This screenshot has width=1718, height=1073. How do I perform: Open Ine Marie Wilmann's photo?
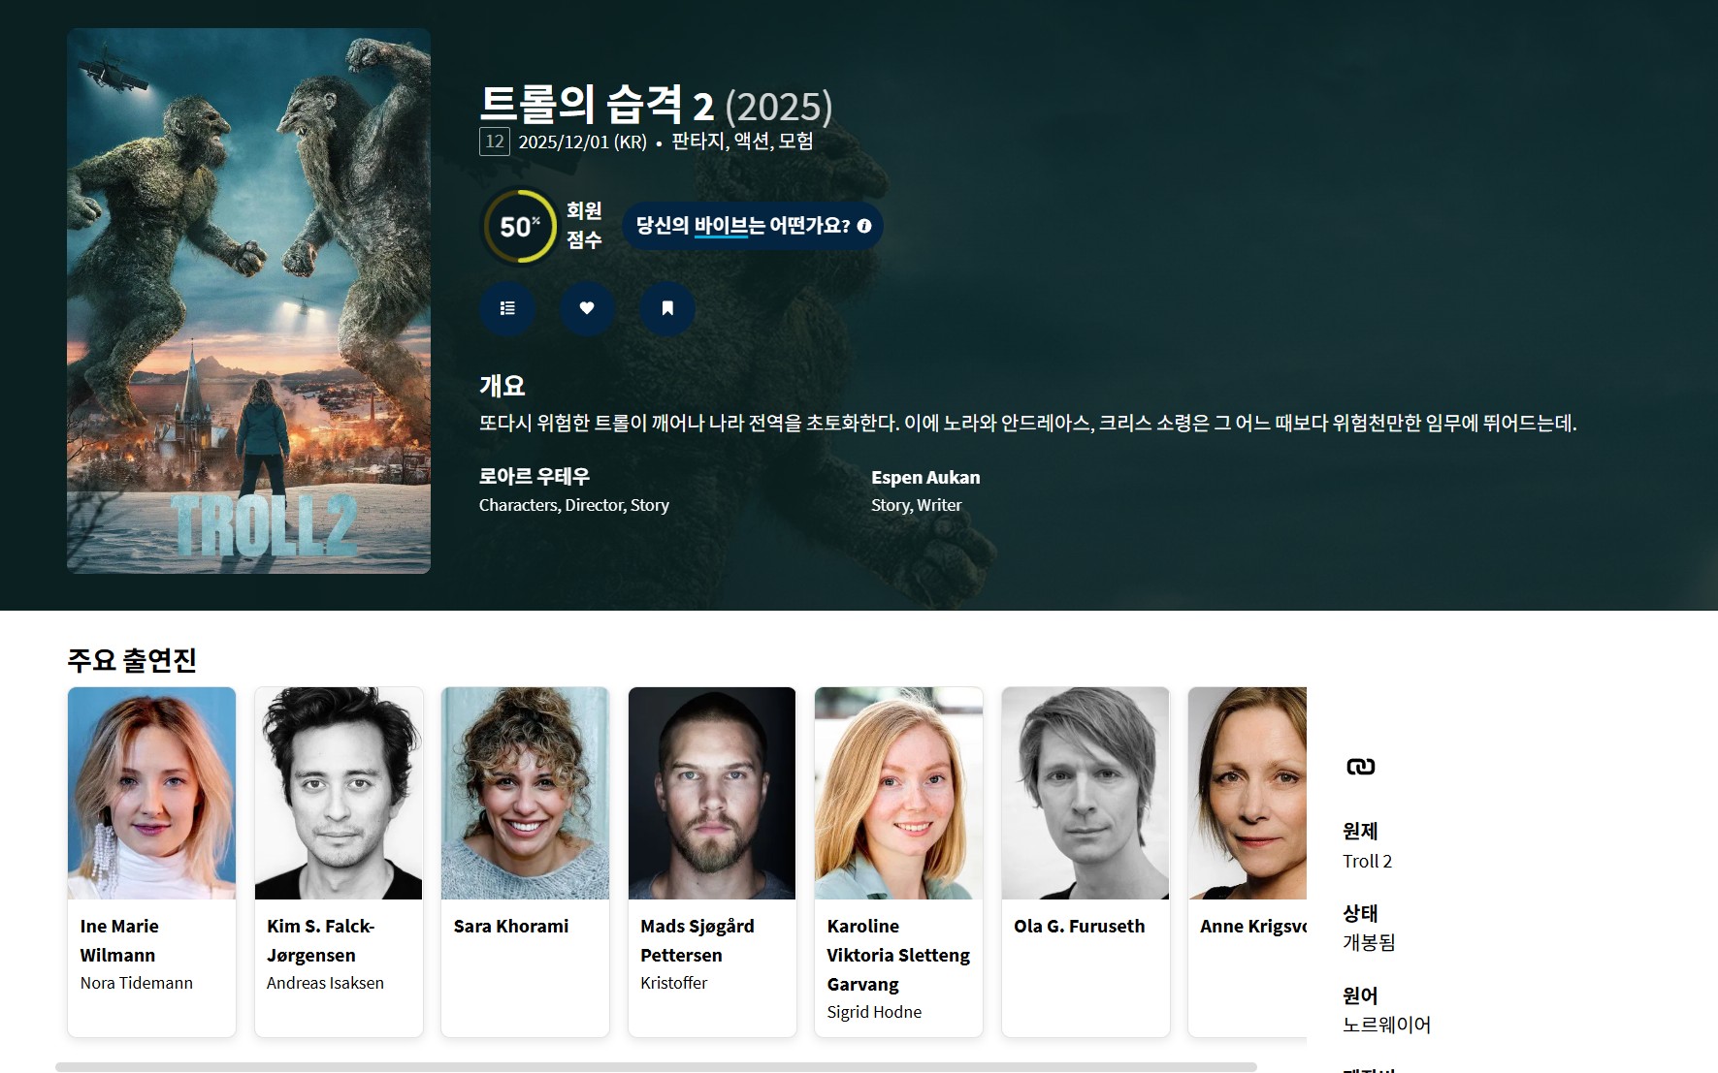(151, 793)
